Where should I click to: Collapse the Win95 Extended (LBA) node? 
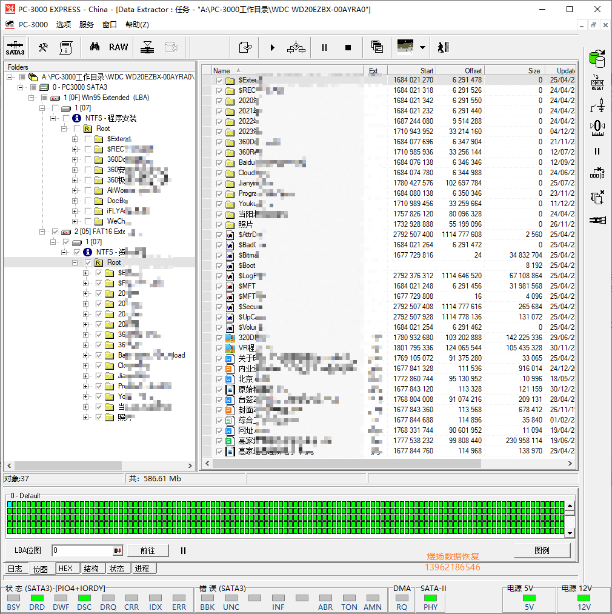tap(31, 98)
